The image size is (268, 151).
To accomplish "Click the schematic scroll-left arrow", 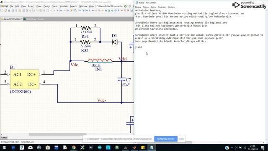I will click(x=2, y=134).
